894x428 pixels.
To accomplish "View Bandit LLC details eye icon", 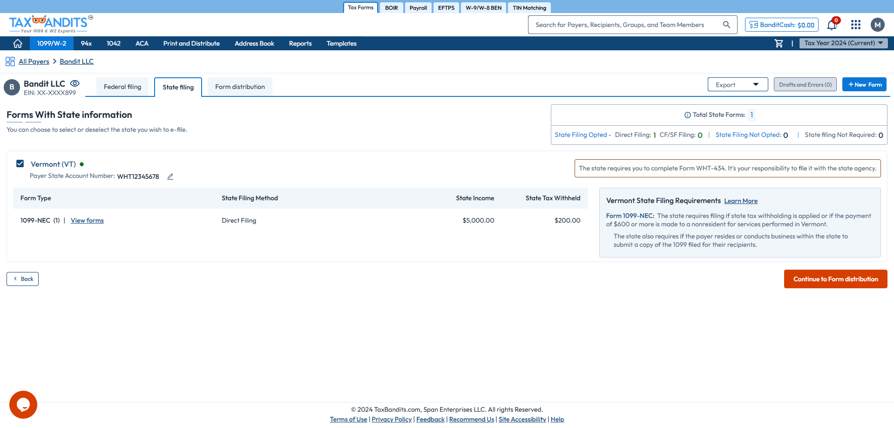I will 75,83.
